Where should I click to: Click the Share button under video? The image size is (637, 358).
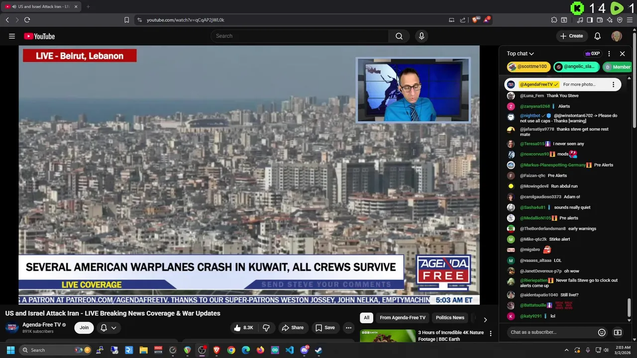coord(293,328)
